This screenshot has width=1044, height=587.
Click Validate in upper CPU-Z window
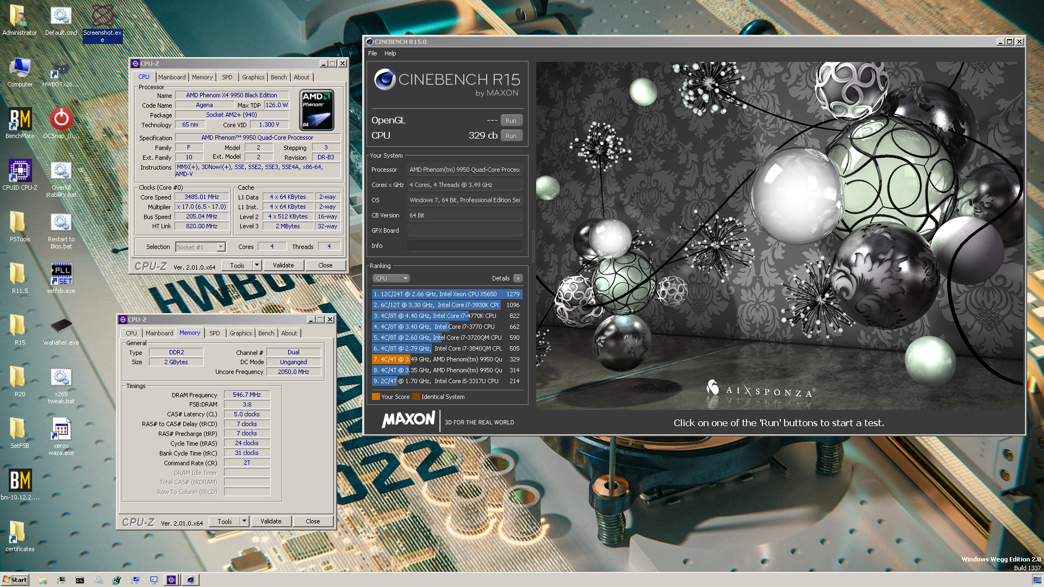283,266
